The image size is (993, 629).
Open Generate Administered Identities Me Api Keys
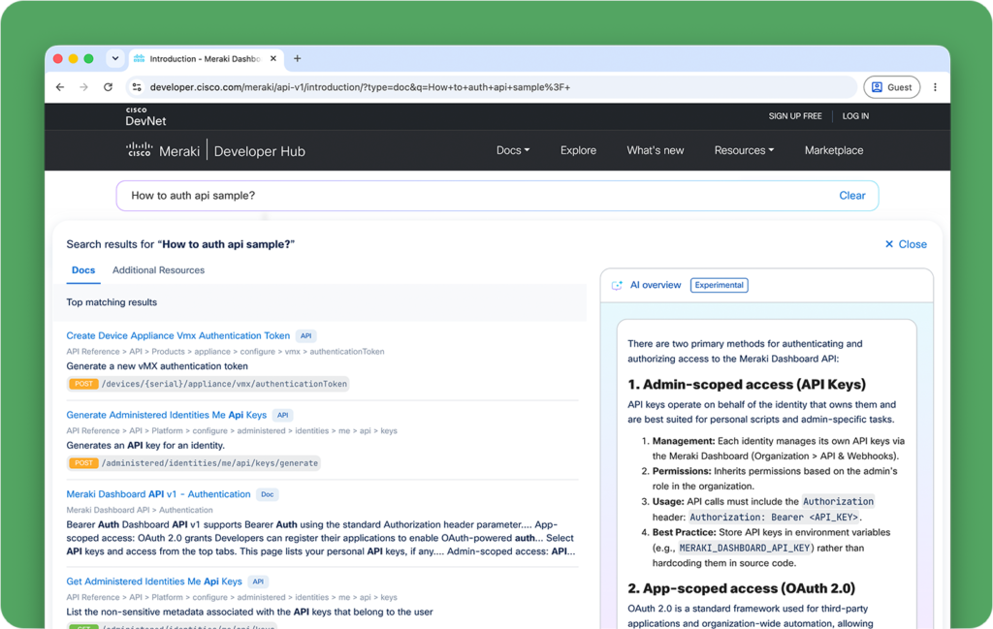tap(167, 415)
